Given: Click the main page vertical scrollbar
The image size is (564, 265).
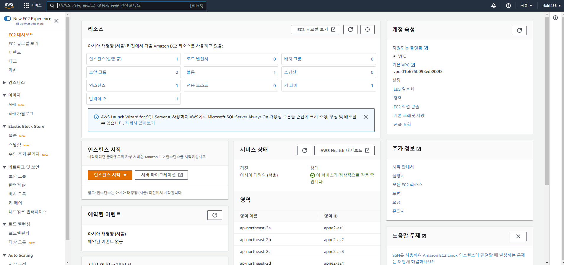Looking at the screenshot, I should 547,100.
